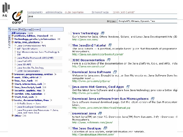Click the sort icon in the groups panel

tap(10, 29)
